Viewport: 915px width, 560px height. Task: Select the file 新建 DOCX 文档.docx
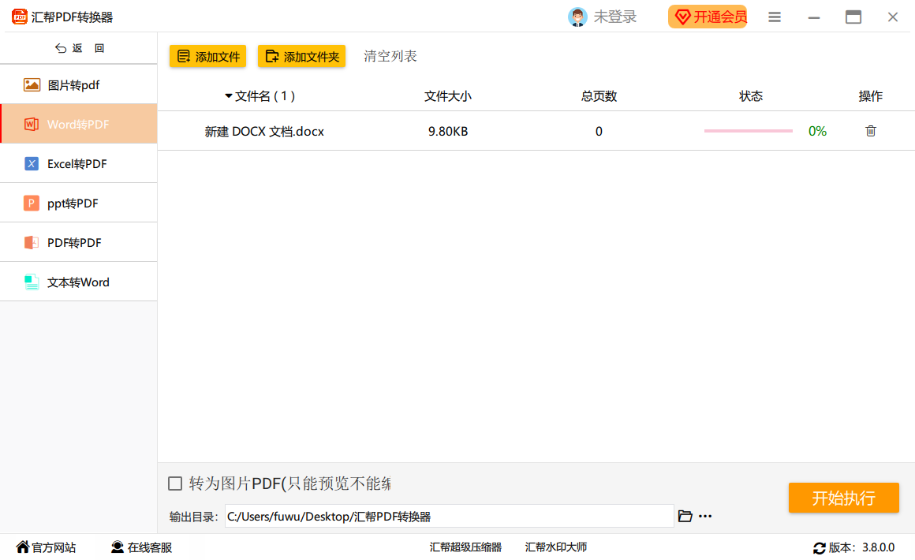tap(264, 132)
